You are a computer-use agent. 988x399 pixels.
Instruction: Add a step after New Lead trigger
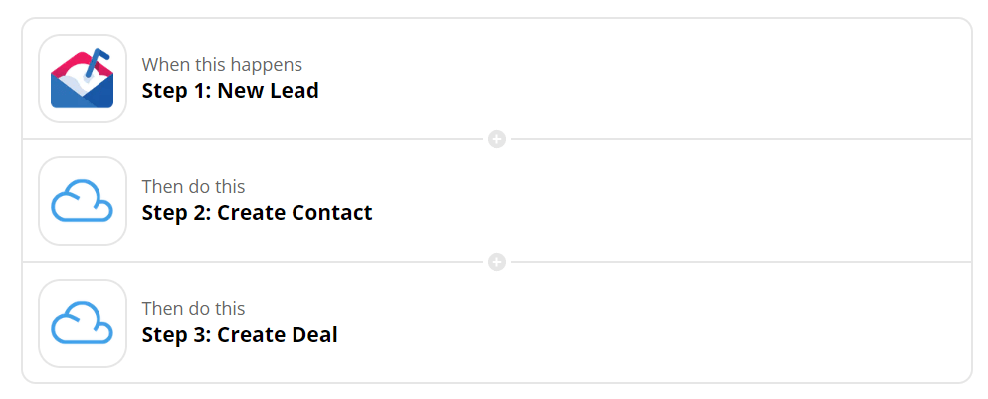coord(496,139)
